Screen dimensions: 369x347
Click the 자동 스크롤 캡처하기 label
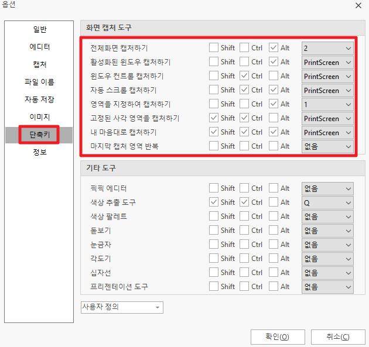(x=124, y=90)
